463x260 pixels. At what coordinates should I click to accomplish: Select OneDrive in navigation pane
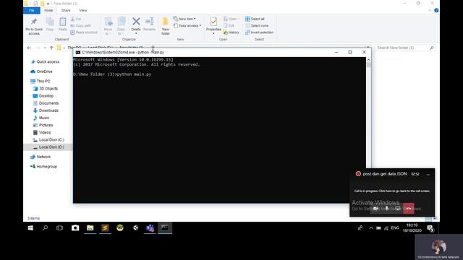tap(41, 71)
